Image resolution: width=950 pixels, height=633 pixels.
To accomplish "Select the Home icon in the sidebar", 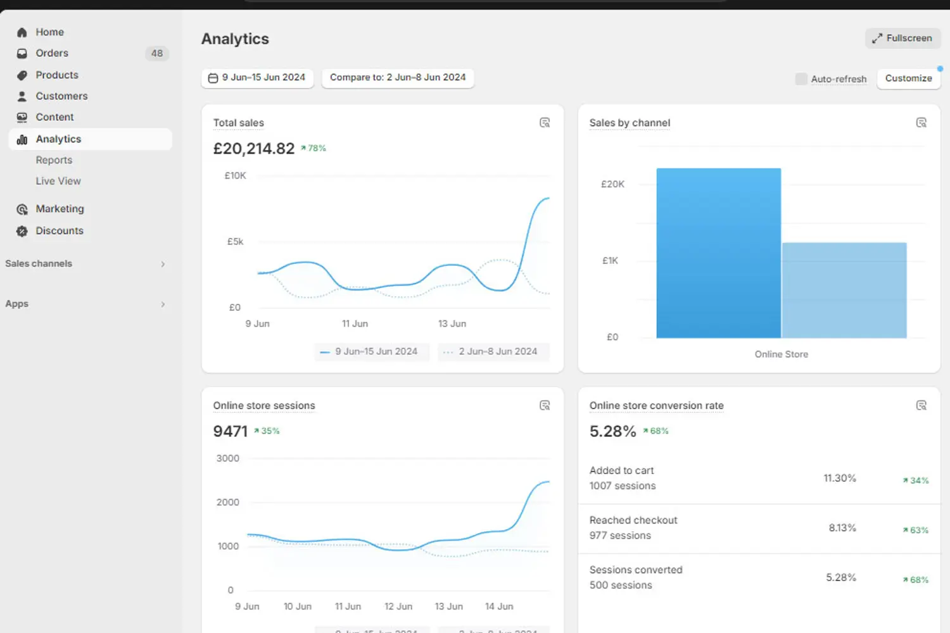I will (22, 32).
